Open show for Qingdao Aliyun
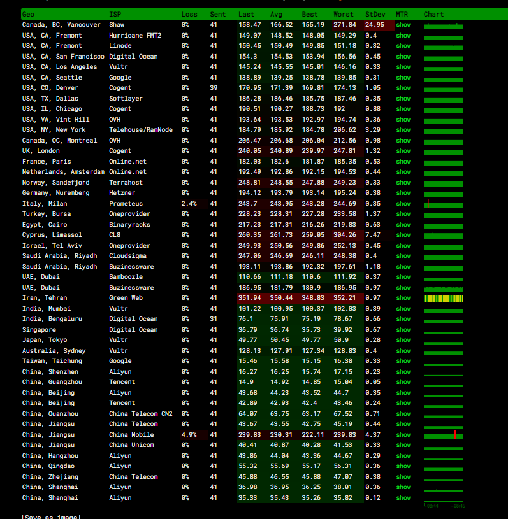This screenshot has width=508, height=519. 403,466
